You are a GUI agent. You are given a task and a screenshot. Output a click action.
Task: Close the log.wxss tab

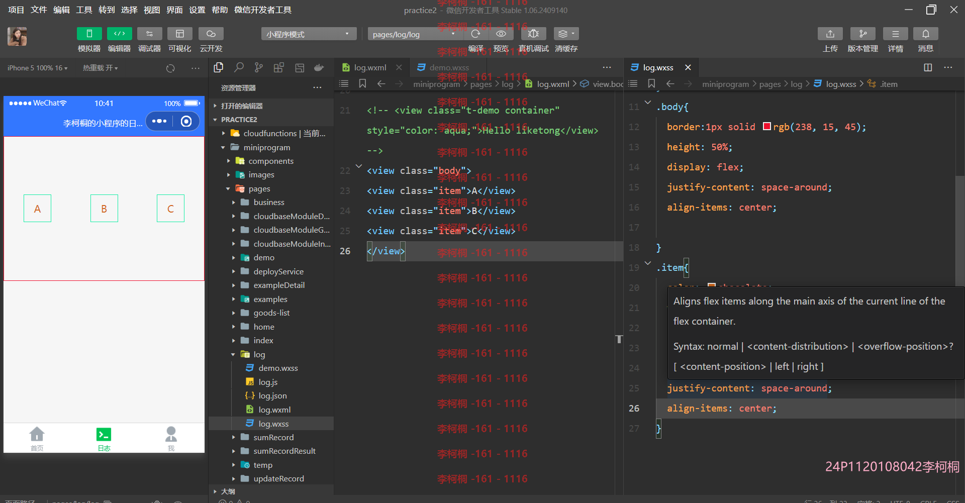pyautogui.click(x=688, y=67)
